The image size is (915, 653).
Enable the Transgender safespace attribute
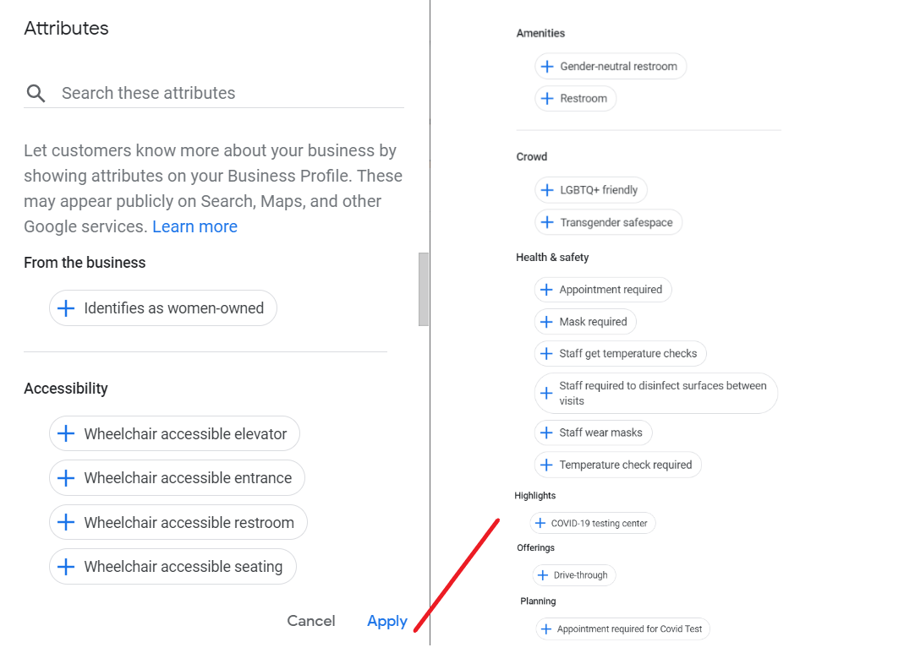coord(608,222)
